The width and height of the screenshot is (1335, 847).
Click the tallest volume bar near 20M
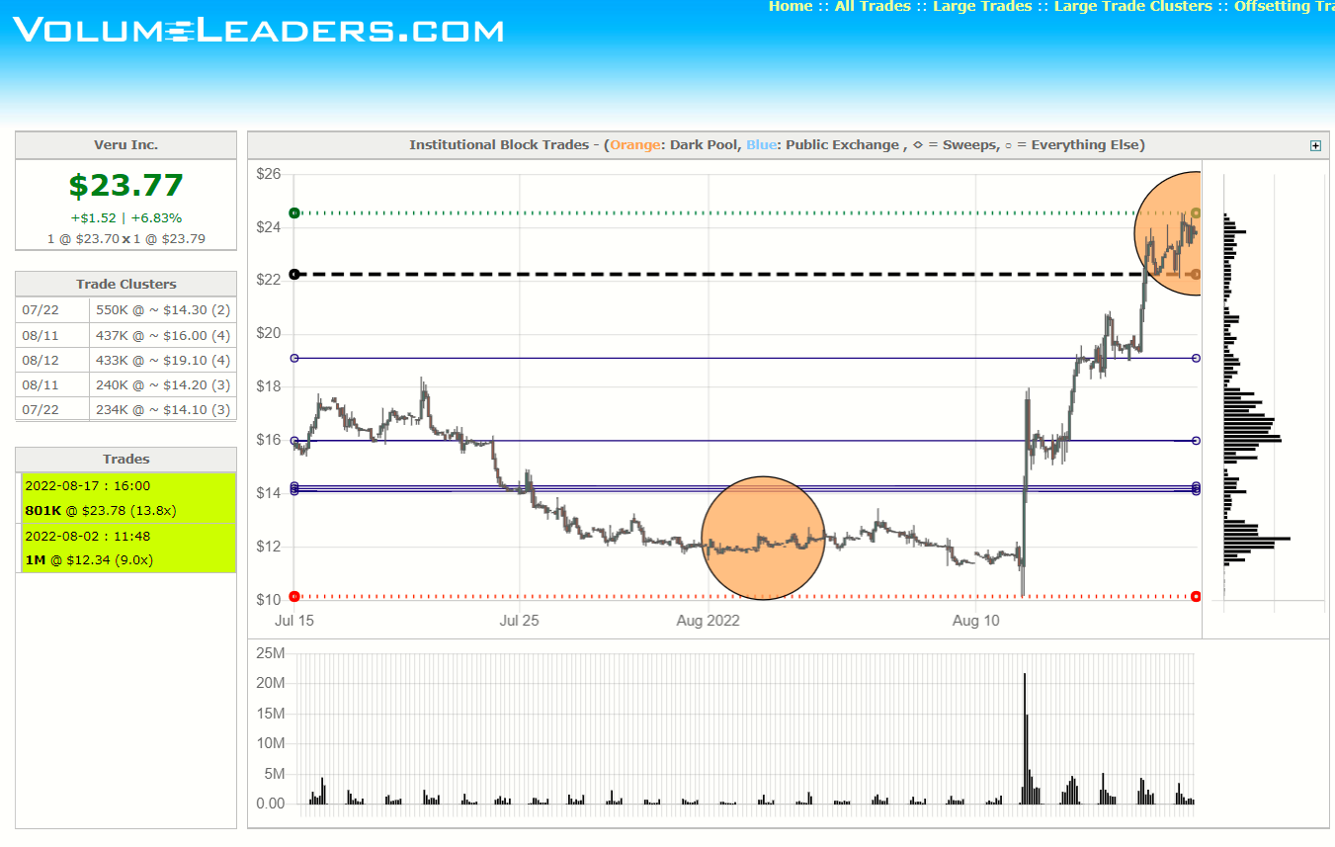(1025, 738)
